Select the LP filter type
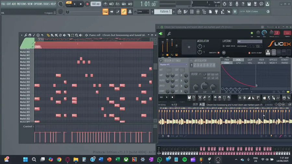The width and height of the screenshot is (292, 164). [205, 74]
